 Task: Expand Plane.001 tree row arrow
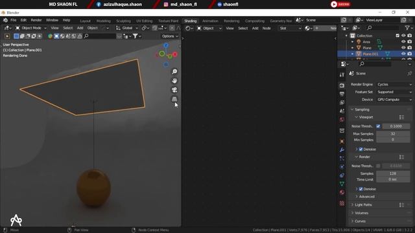pos(352,54)
